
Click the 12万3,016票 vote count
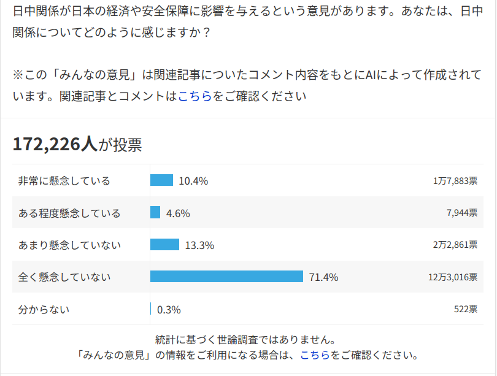point(453,277)
